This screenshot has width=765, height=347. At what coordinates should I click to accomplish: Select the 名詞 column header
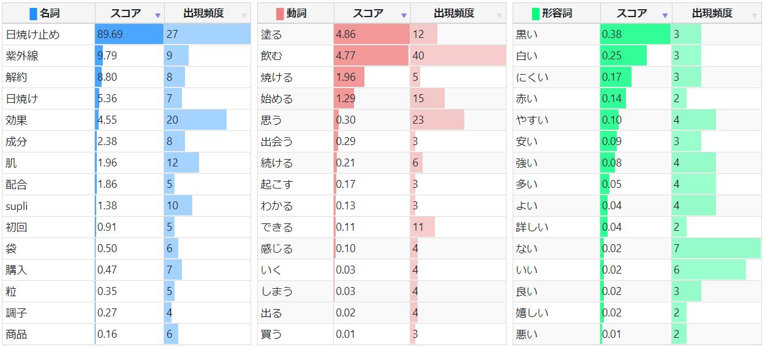pos(48,13)
